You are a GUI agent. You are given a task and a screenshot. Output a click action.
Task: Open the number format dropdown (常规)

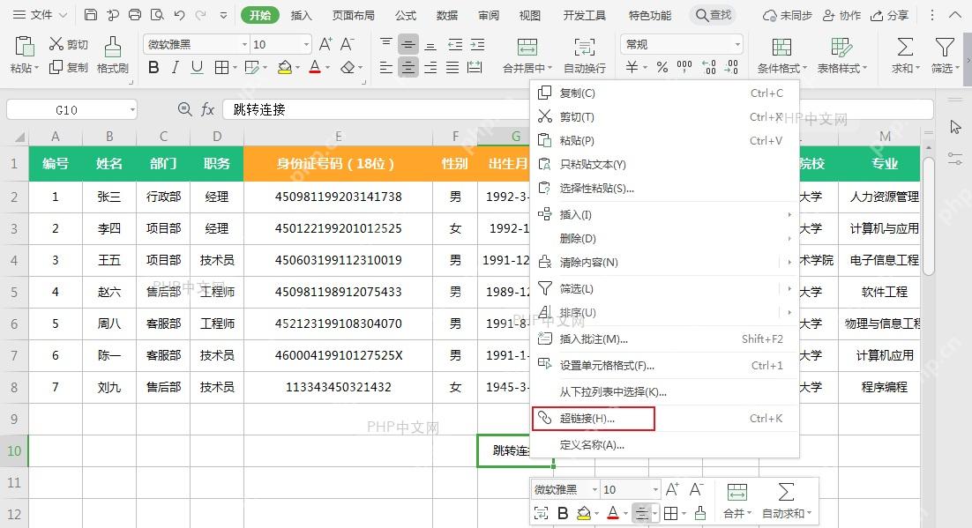737,45
